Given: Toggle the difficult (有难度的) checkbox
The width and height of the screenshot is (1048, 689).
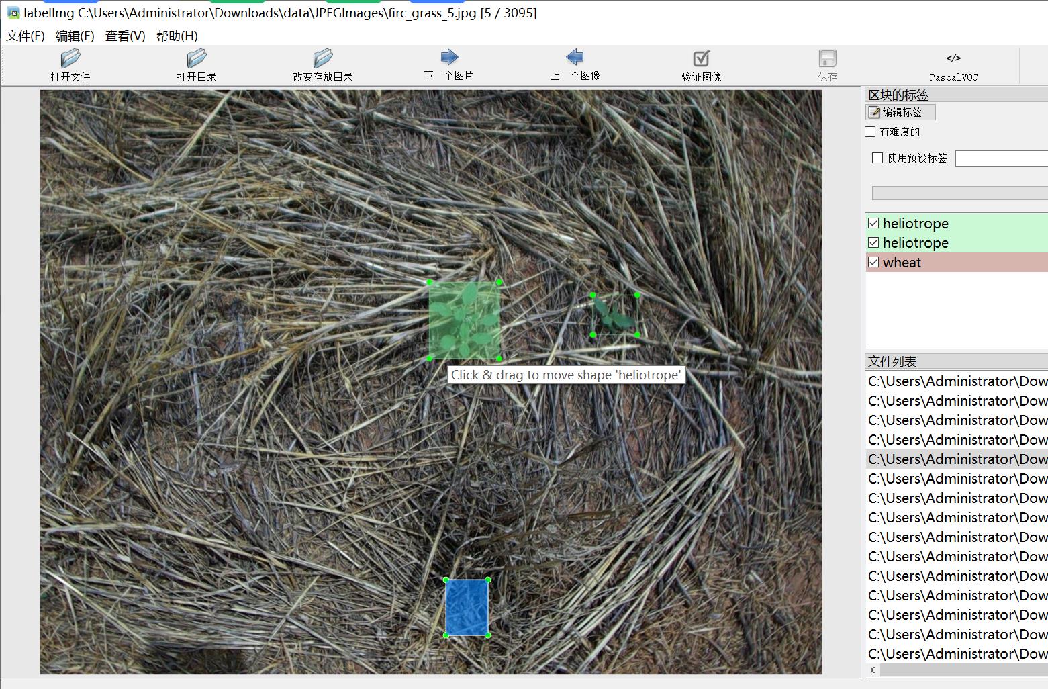Looking at the screenshot, I should click(x=871, y=132).
